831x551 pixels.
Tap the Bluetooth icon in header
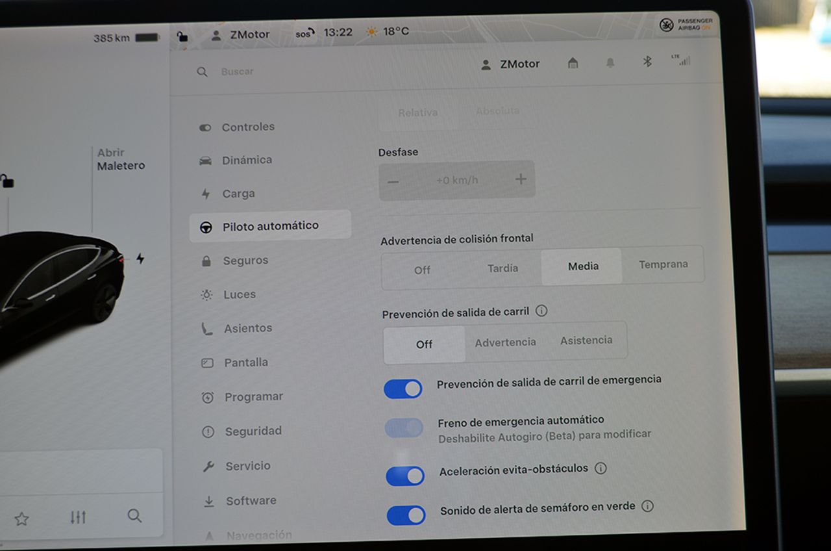point(647,62)
